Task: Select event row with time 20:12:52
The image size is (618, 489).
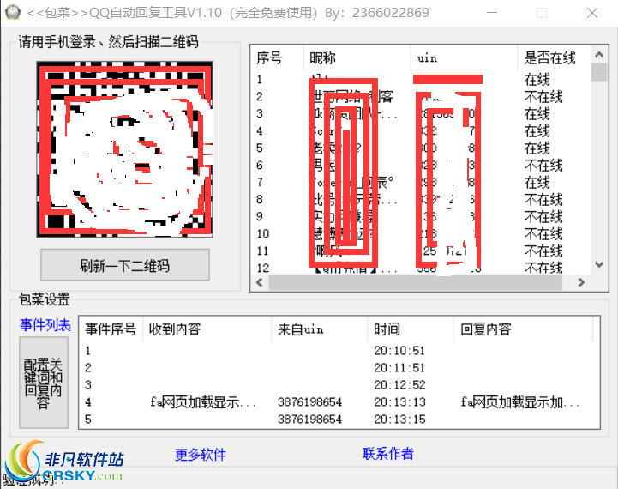Action: 339,384
